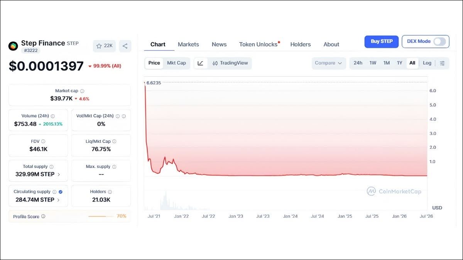Image resolution: width=463 pixels, height=260 pixels.
Task: Open chart settings sliders icon
Action: 442,63
